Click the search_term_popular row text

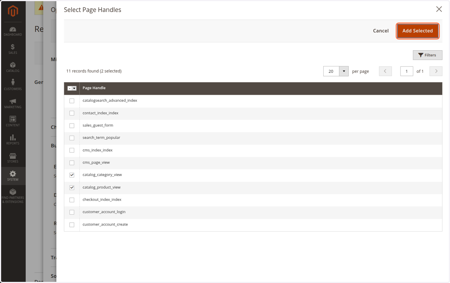pos(101,138)
